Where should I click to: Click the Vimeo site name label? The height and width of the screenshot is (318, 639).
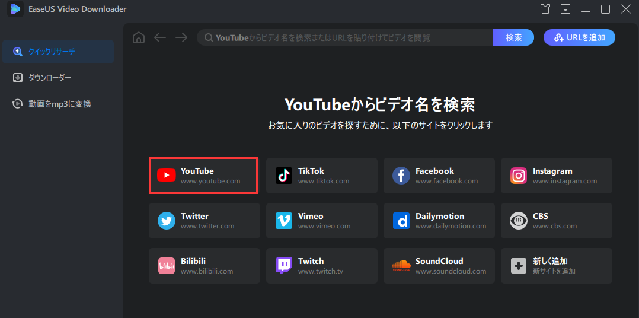coord(311,216)
